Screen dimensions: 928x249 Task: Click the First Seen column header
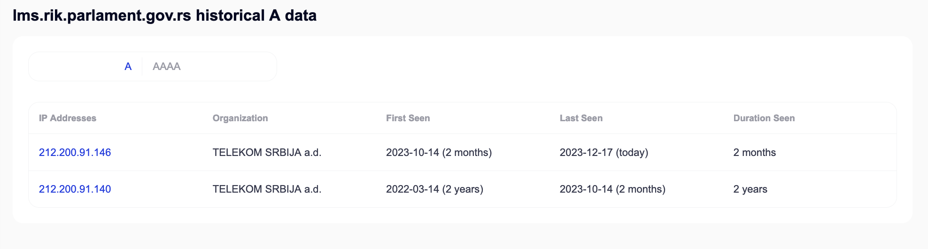coord(408,118)
